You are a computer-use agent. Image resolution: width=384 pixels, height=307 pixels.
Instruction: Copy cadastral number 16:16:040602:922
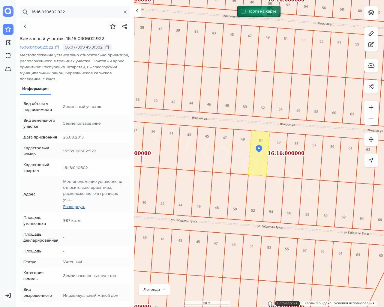pos(57,47)
